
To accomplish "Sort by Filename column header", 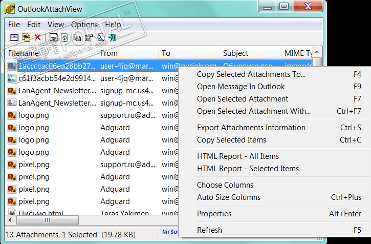I will (51, 53).
